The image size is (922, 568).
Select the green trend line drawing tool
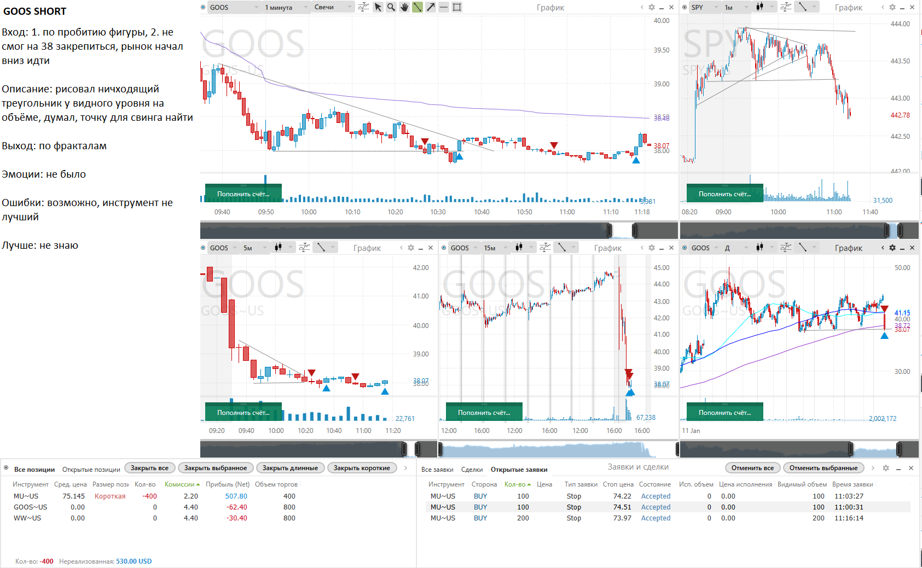417,7
